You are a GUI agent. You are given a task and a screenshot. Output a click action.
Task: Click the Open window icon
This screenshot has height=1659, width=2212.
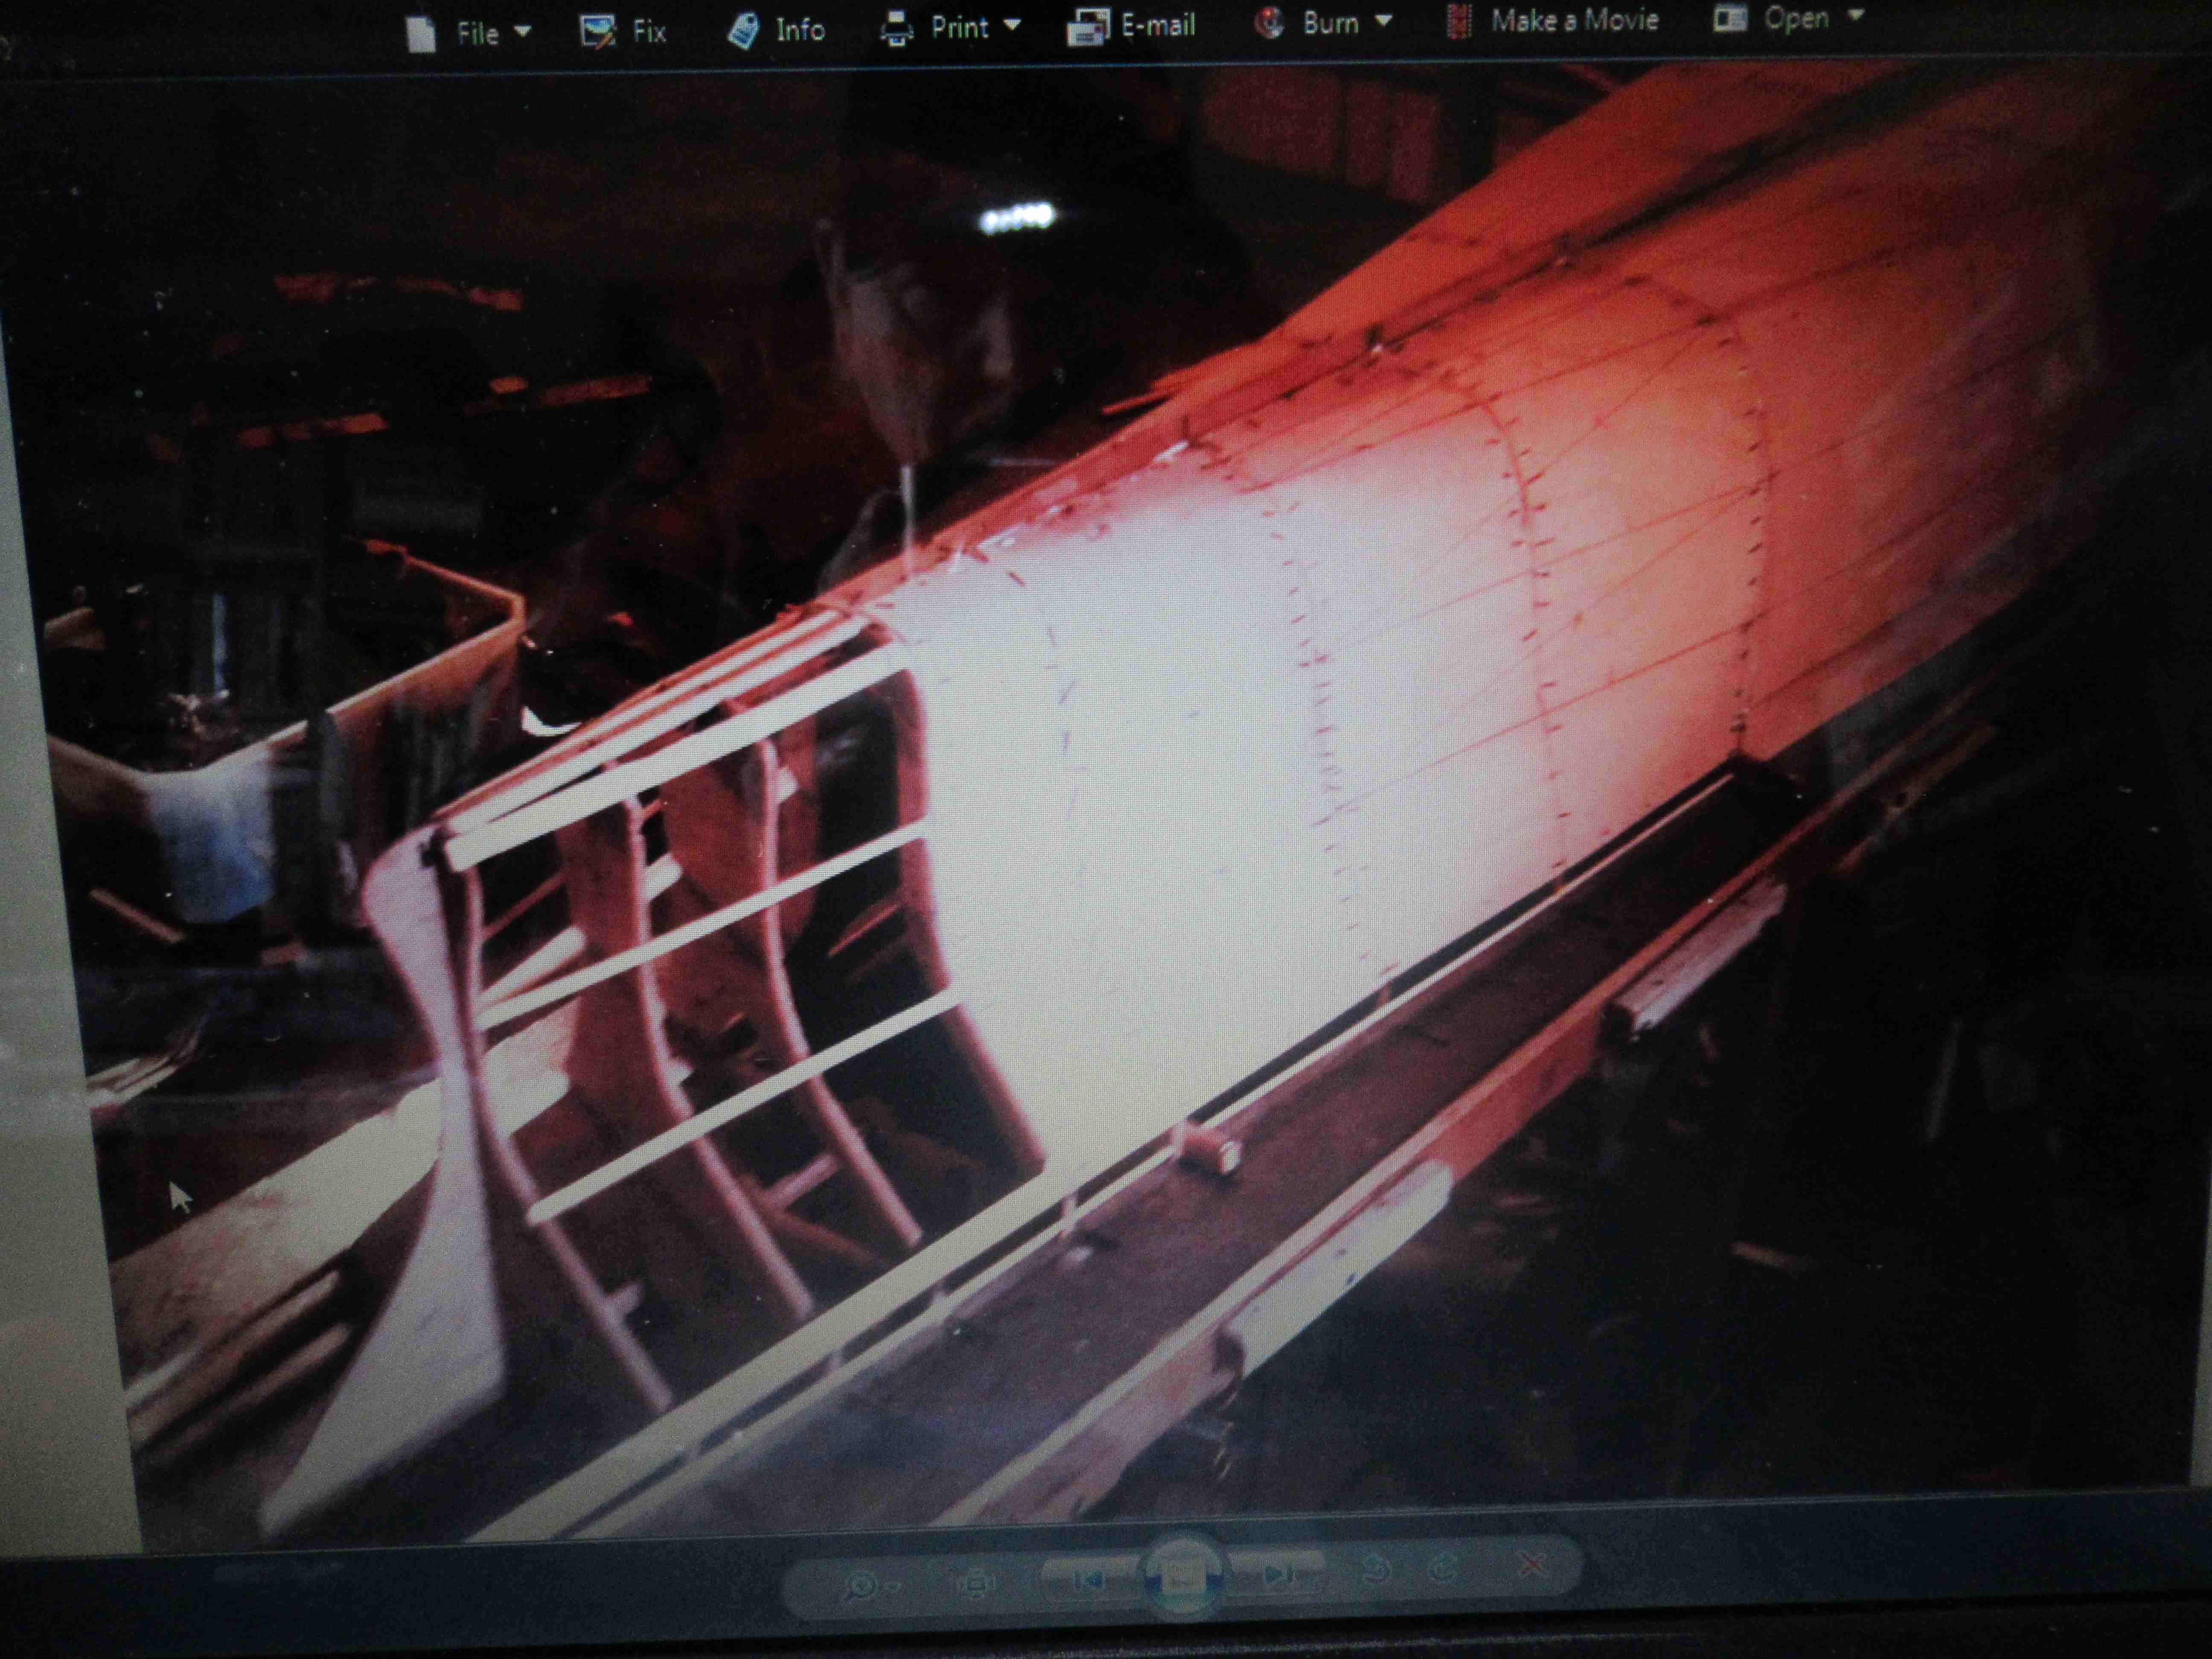(x=1730, y=18)
